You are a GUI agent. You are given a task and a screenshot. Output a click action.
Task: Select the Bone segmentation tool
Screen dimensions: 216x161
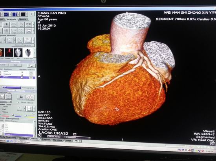20,40
